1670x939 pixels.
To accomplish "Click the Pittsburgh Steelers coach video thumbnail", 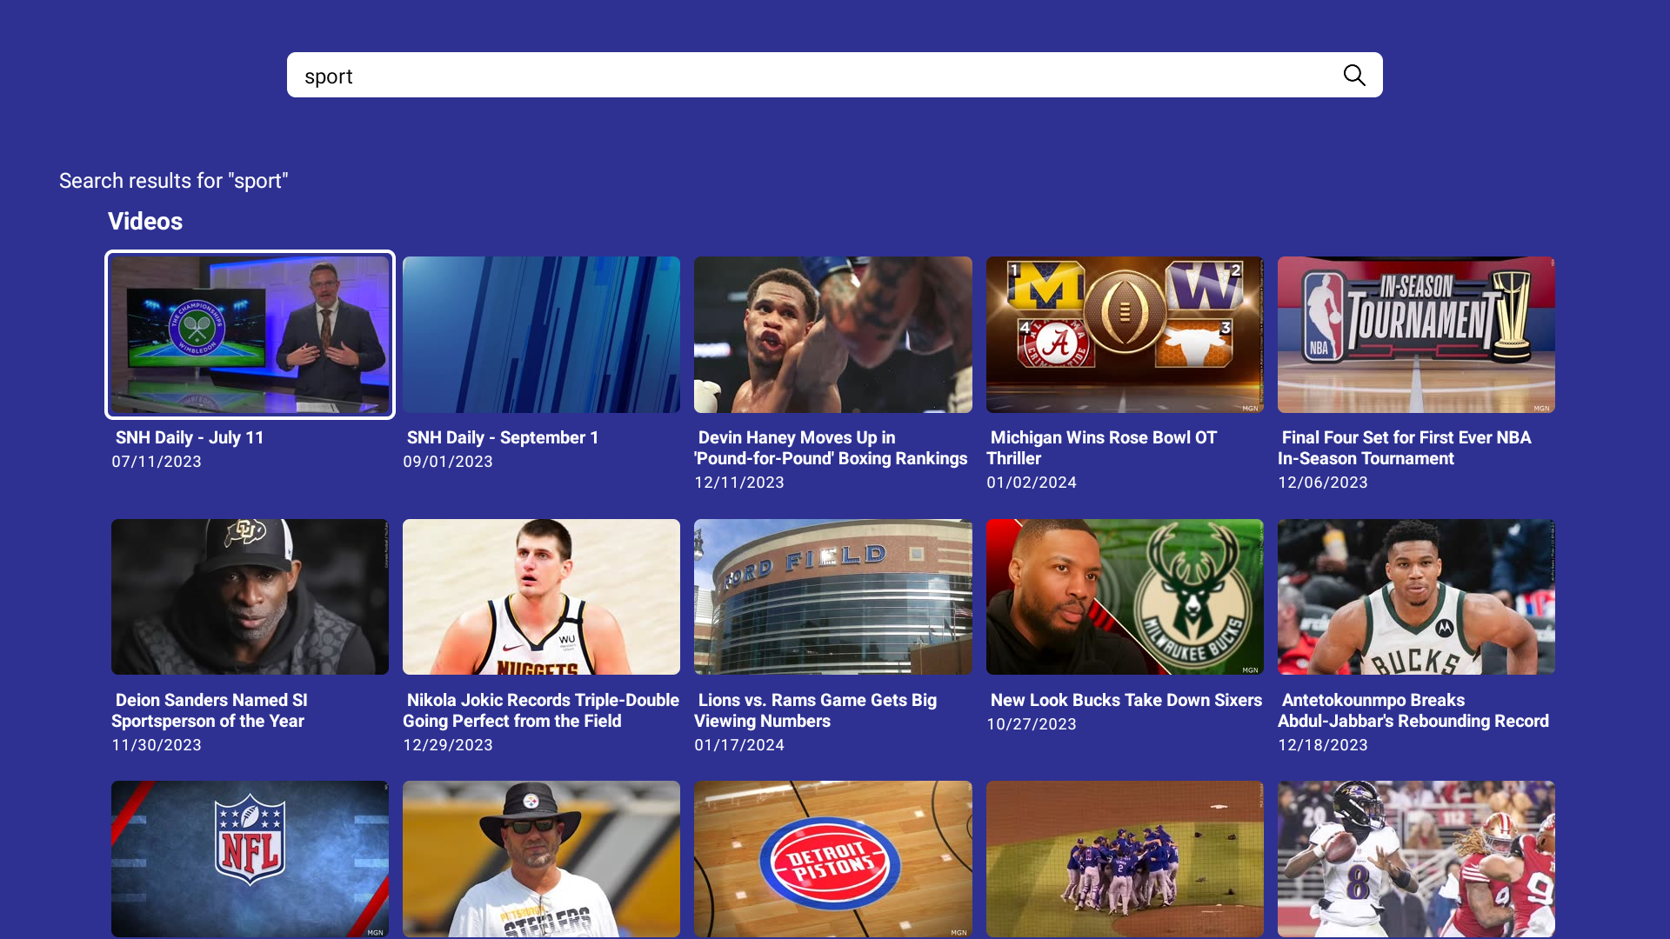I will tap(541, 859).
